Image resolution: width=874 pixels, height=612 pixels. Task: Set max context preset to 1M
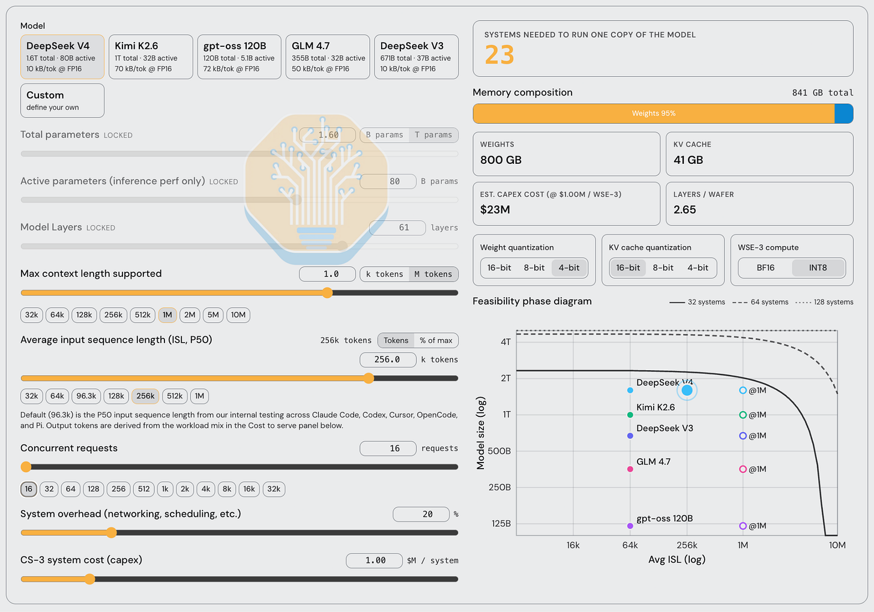pyautogui.click(x=167, y=315)
